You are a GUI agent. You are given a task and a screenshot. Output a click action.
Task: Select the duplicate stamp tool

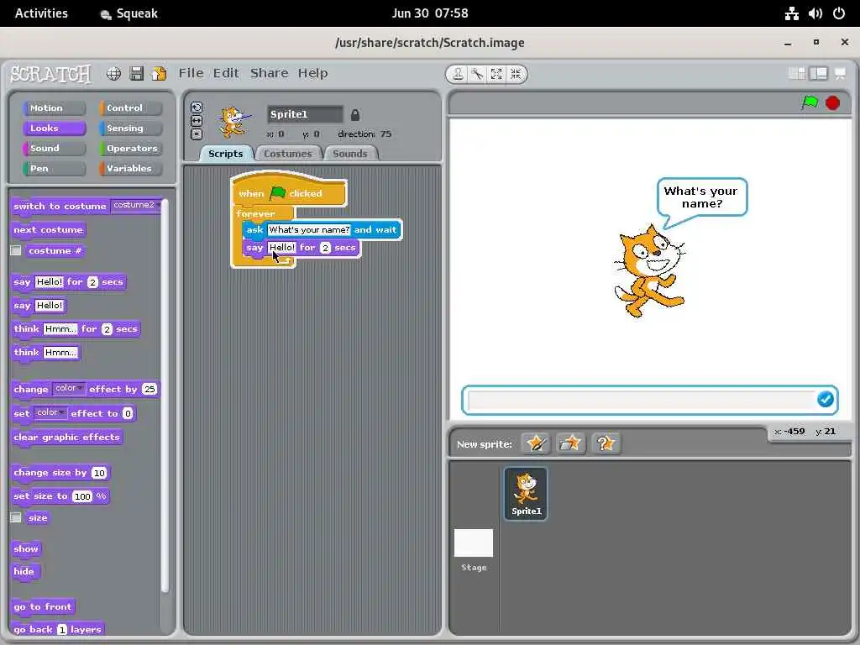click(x=458, y=74)
